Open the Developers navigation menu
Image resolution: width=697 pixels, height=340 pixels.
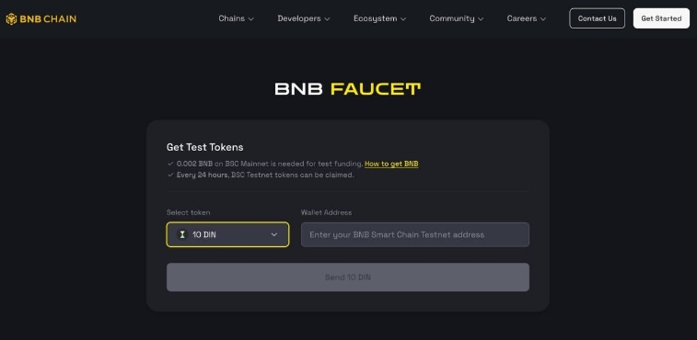304,18
